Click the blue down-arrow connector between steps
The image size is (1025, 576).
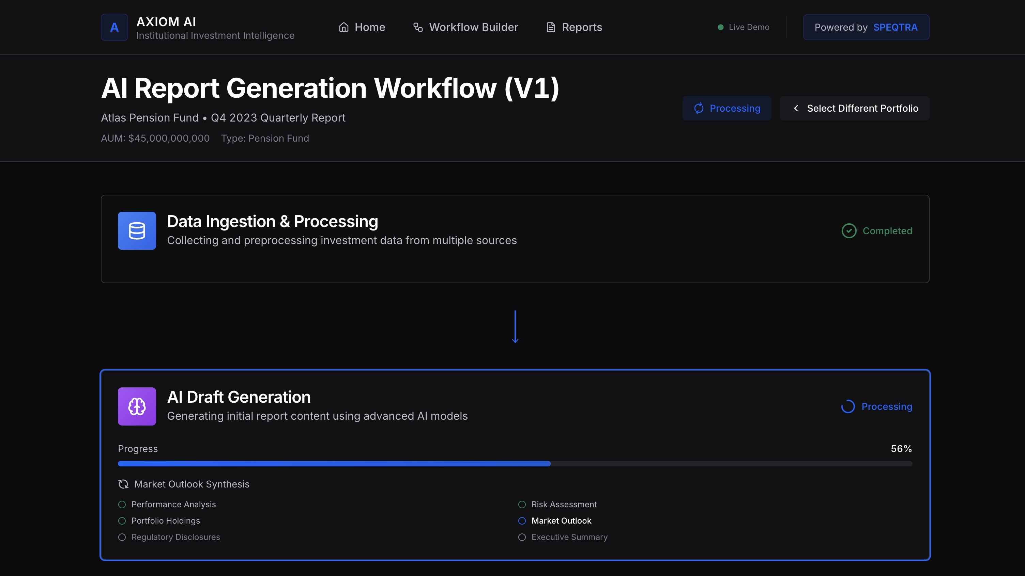pyautogui.click(x=515, y=327)
